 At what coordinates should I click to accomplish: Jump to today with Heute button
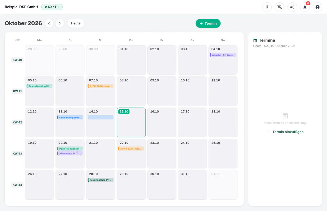pyautogui.click(x=76, y=23)
